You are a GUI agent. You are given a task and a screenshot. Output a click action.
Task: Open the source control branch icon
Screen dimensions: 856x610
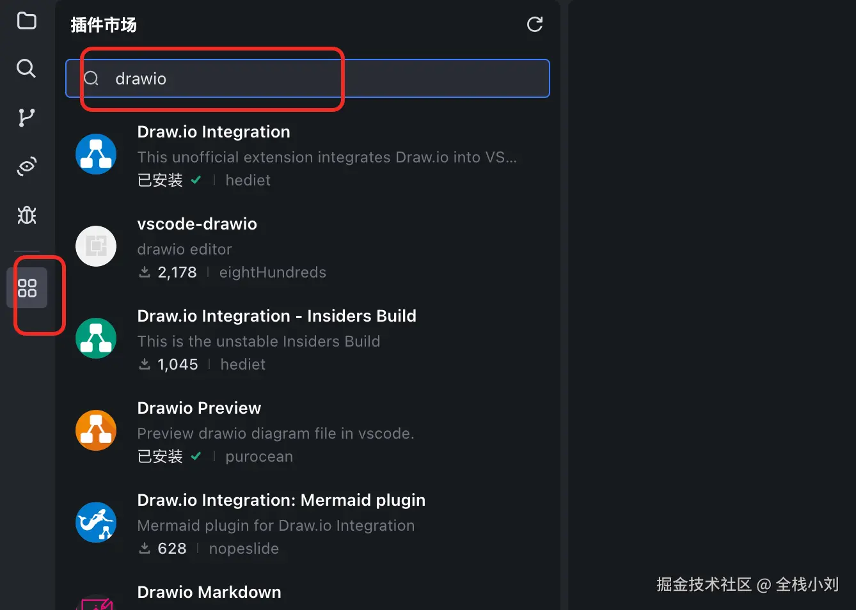[26, 117]
